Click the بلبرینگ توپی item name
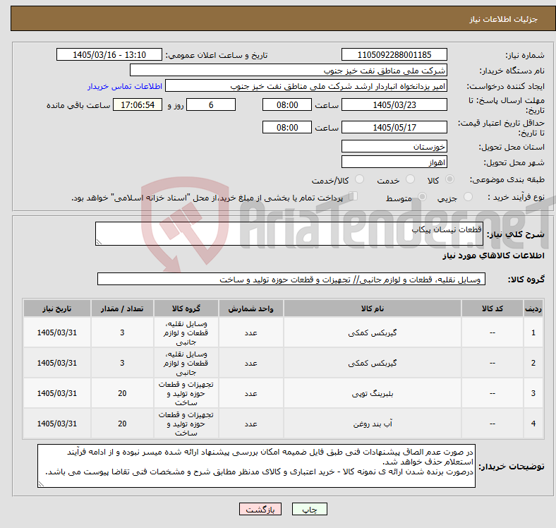Viewport: 556px width, 528px height. pyautogui.click(x=373, y=393)
